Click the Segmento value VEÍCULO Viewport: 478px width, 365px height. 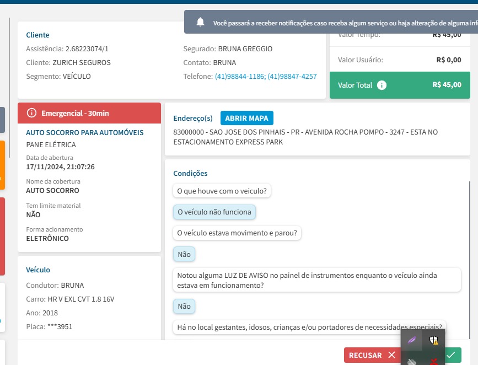(x=77, y=76)
